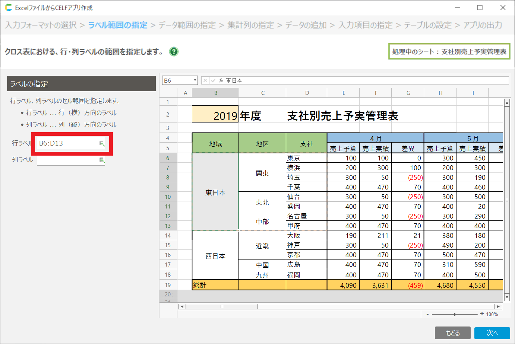Image resolution: width=515 pixels, height=344 pixels.
Task: Click the fx function icon in formula bar
Action: pos(221,80)
